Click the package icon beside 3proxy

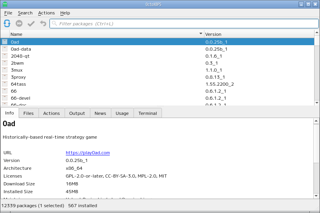5,77
